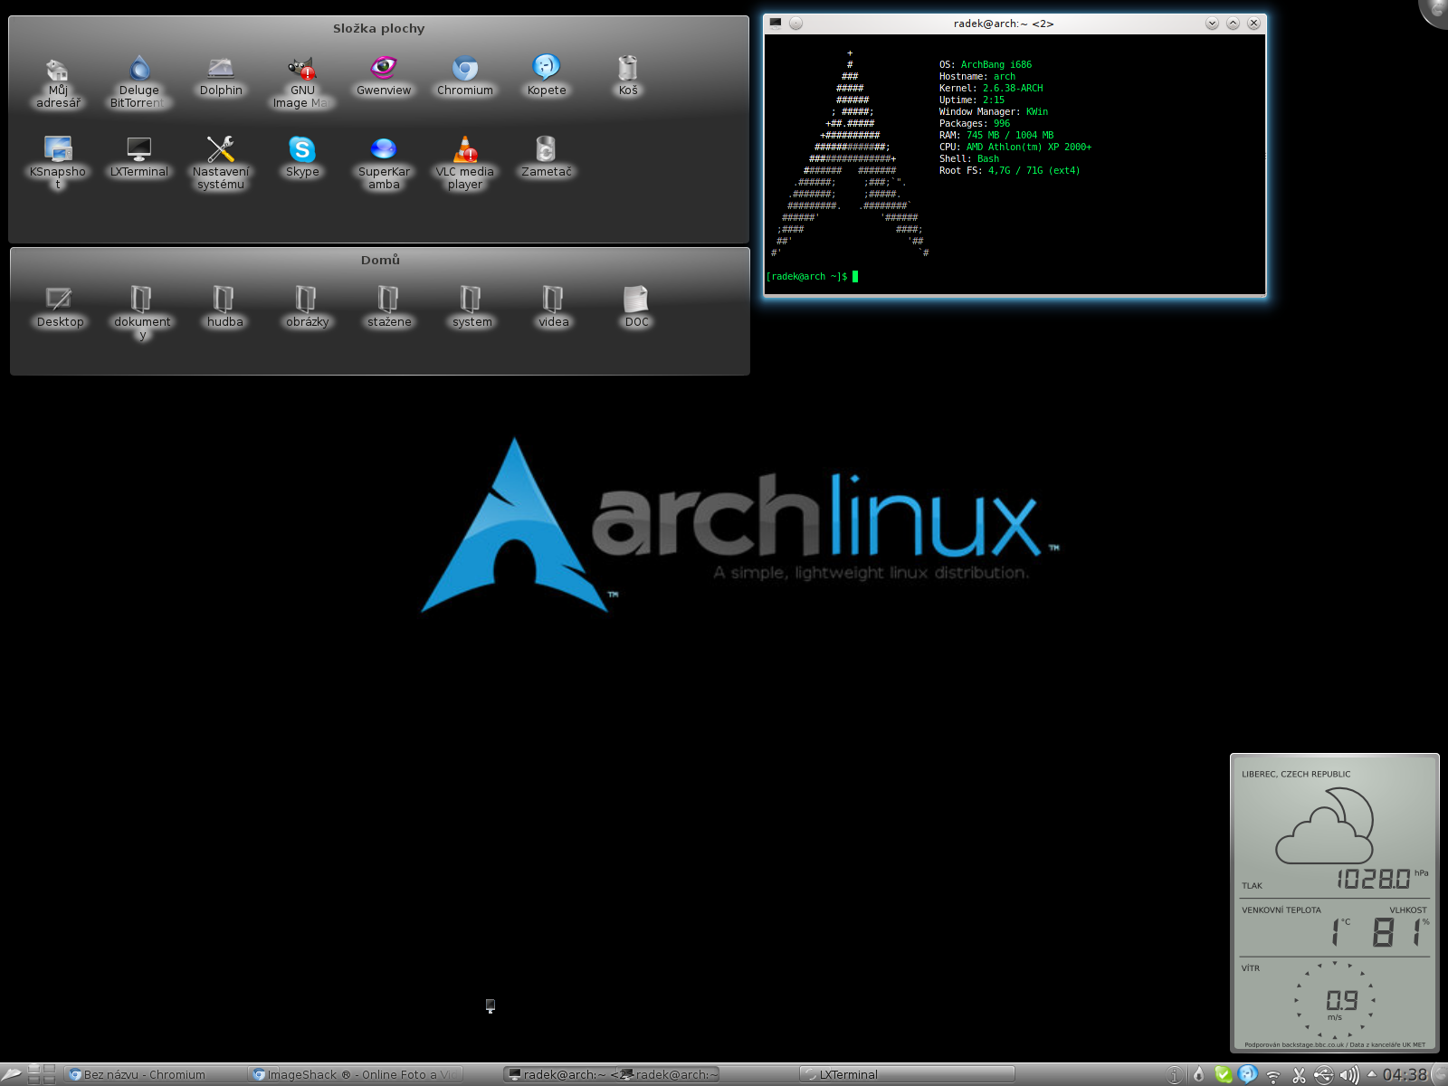This screenshot has width=1448, height=1086.
Task: Click LIBEREC, CZECH REPUBLIC weather label
Action: click(x=1296, y=774)
